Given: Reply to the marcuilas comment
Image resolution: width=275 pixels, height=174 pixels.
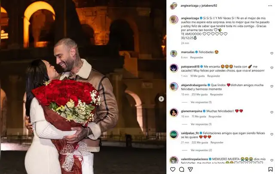Looking at the screenshot, I should 197,57.
